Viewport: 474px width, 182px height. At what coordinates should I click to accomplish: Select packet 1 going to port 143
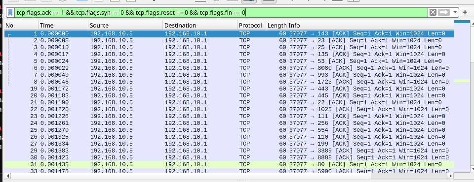pos(229,34)
